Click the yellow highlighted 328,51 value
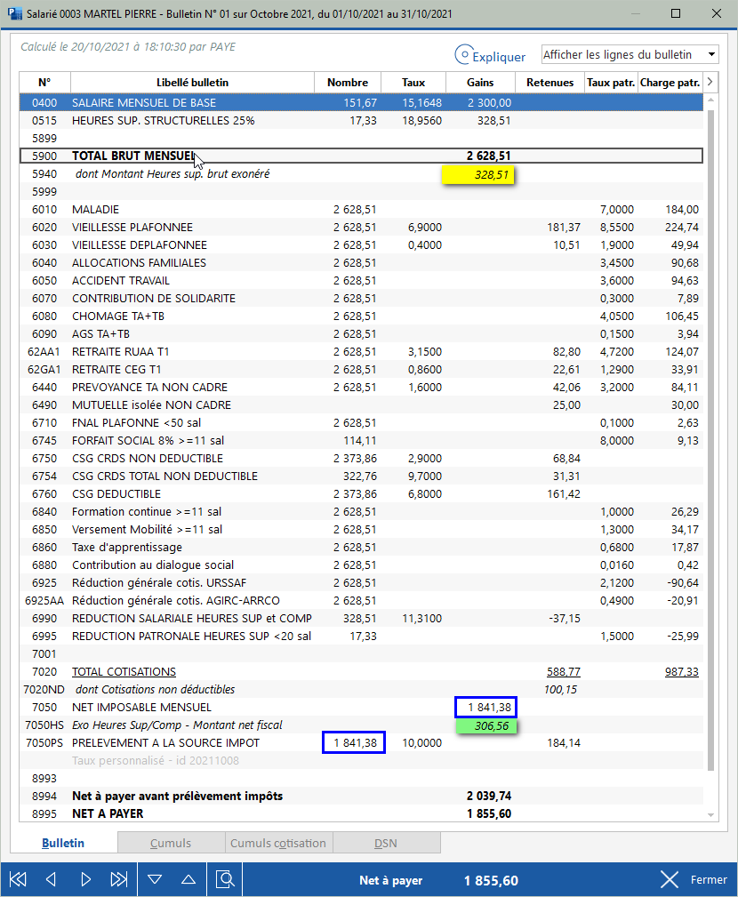Viewport: 738px width, 897px height. (x=478, y=174)
